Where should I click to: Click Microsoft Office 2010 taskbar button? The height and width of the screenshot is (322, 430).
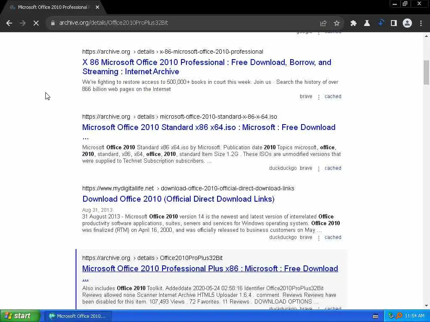point(78,316)
